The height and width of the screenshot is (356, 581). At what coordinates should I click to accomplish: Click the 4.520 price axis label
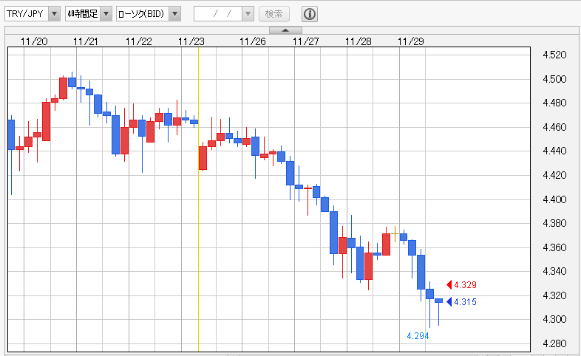[554, 55]
